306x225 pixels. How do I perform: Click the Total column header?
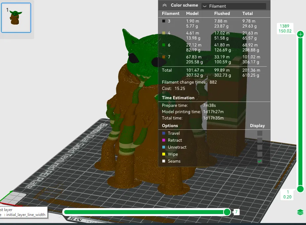[247, 14]
